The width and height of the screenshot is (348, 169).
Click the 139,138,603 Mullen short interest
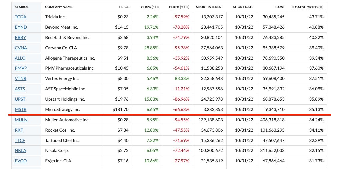[210, 120]
